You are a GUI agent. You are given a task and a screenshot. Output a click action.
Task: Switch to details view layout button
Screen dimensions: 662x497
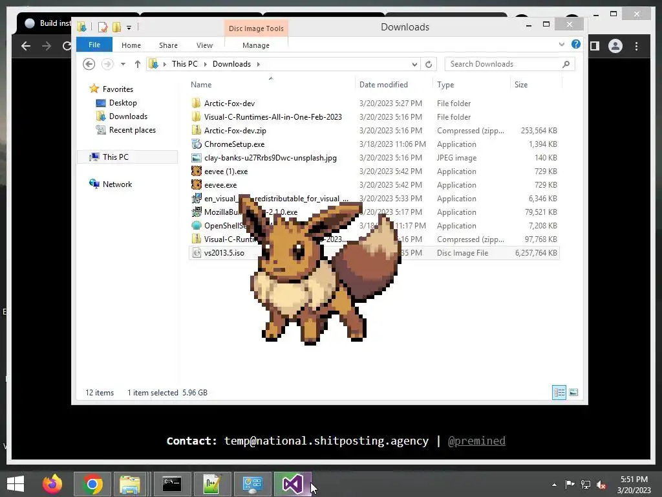click(x=559, y=393)
